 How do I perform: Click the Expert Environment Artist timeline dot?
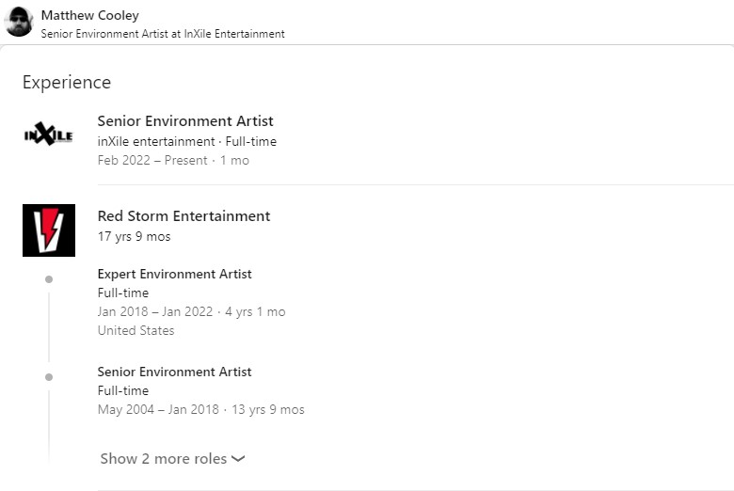pyautogui.click(x=49, y=279)
